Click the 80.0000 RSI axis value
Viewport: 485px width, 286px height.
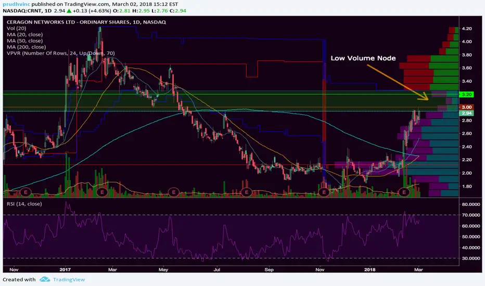[471, 204]
